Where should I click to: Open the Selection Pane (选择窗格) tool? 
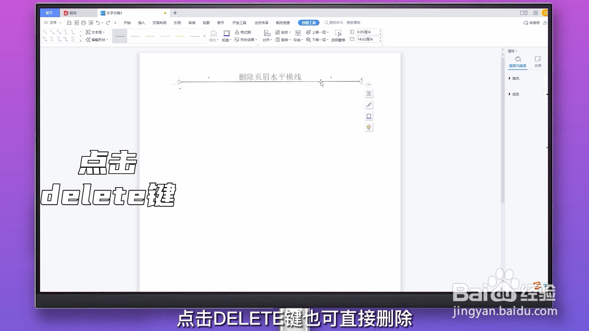(338, 36)
